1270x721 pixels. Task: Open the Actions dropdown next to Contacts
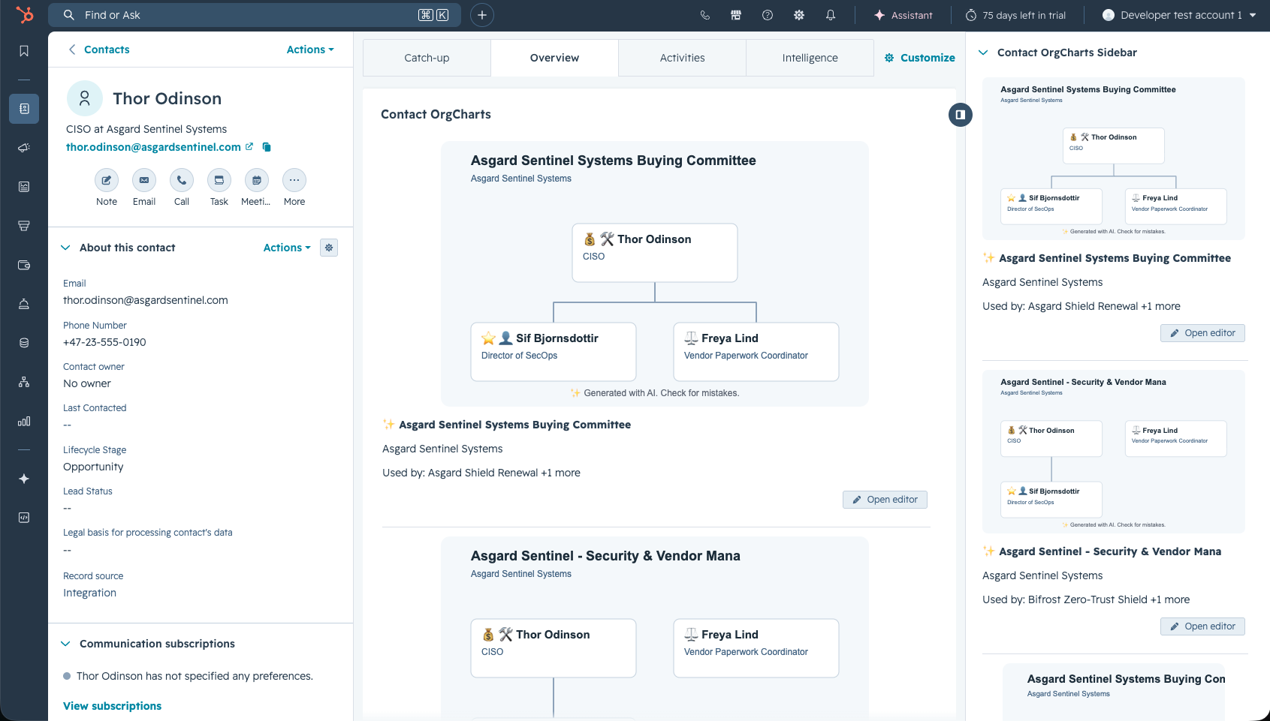point(310,50)
